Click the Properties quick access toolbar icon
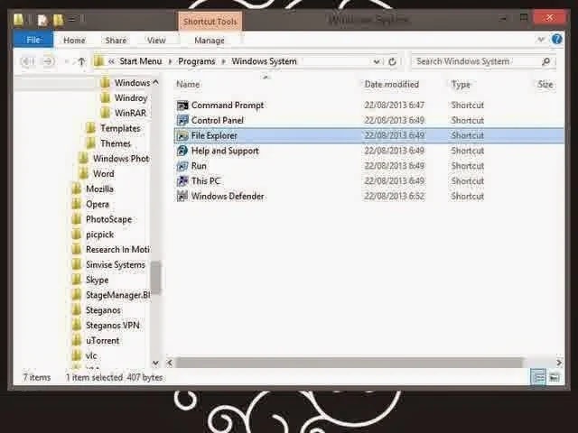The image size is (578, 433). pos(42,19)
